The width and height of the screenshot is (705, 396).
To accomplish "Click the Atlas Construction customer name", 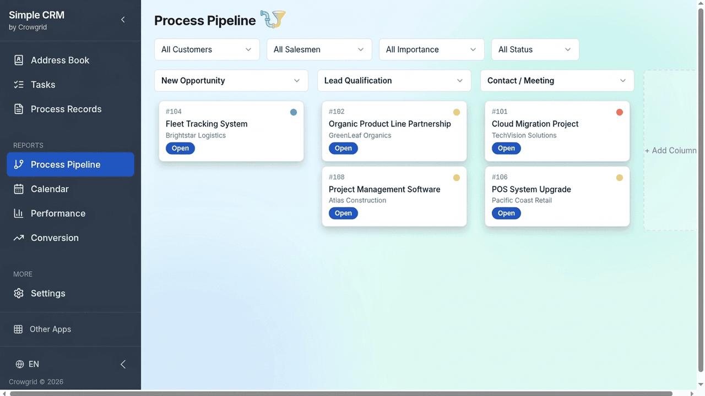I will pos(357,200).
